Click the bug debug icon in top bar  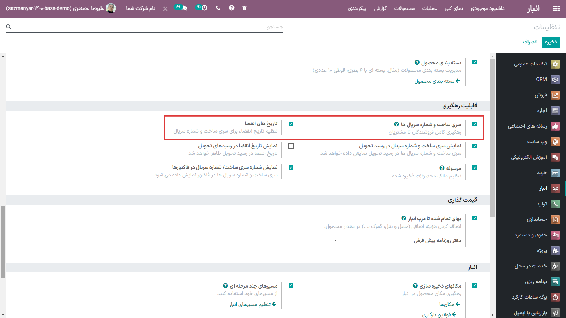tap(244, 8)
